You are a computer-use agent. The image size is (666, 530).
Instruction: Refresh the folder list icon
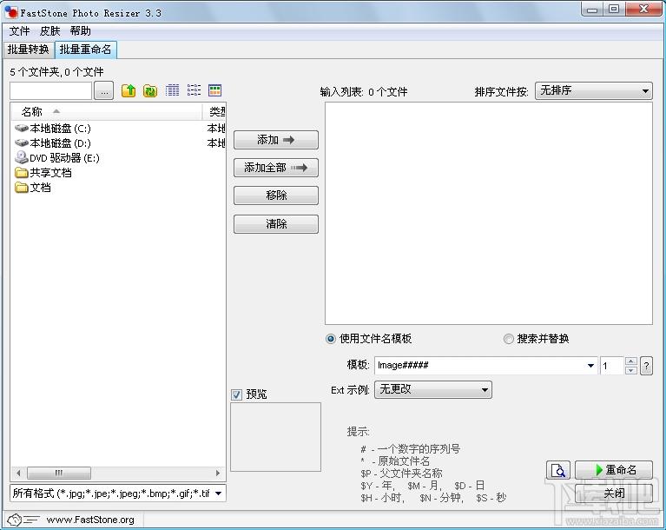click(150, 90)
